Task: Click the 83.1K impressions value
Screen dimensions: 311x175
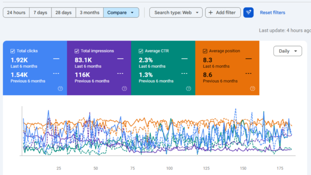Action: (x=83, y=60)
